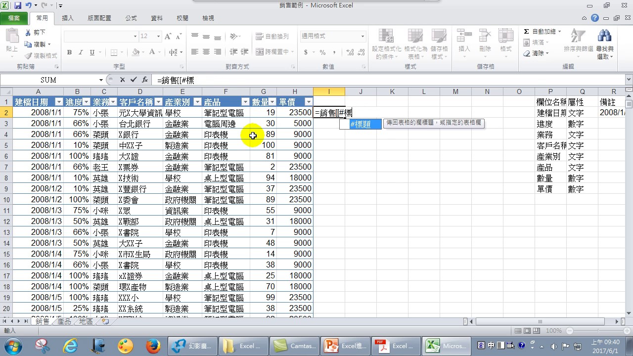Screen dimensions: 633x356
Task: Toggle Wrap Text button
Action: (272, 37)
